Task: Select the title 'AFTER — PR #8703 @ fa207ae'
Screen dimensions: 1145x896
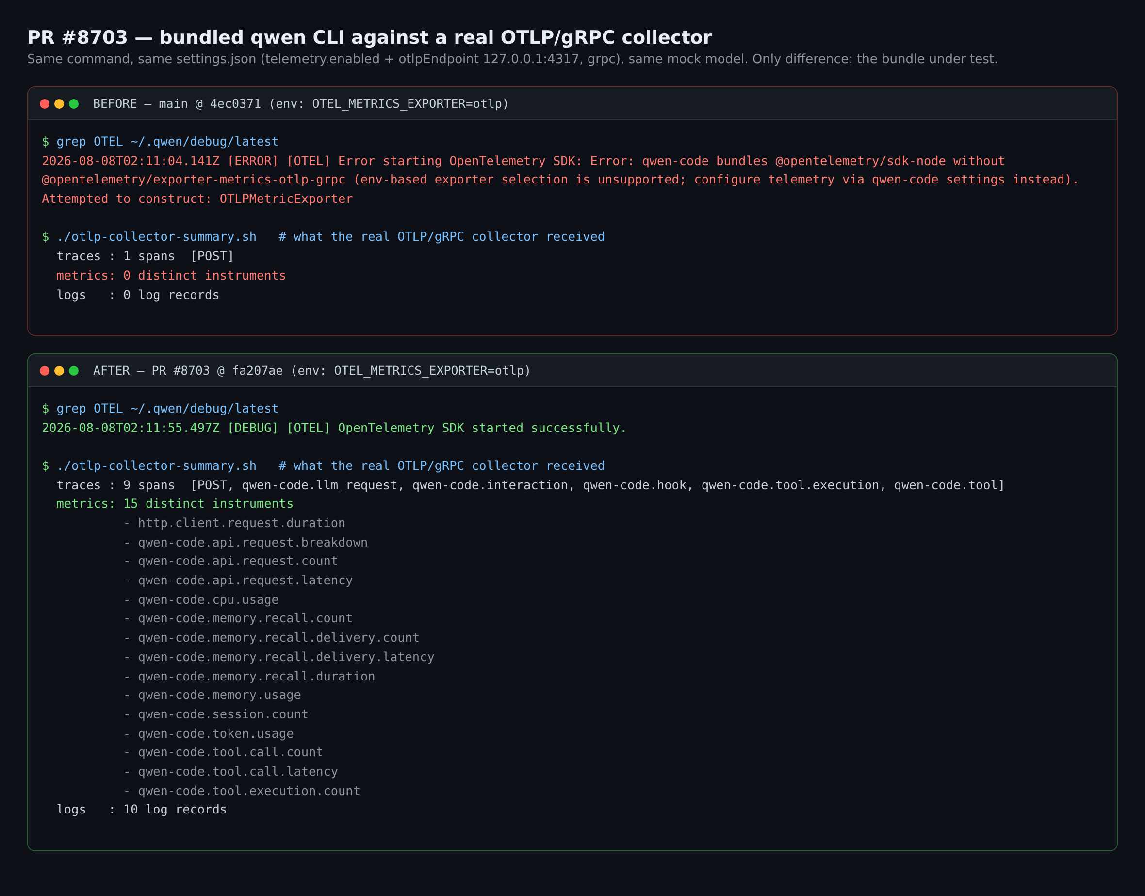Action: [312, 371]
